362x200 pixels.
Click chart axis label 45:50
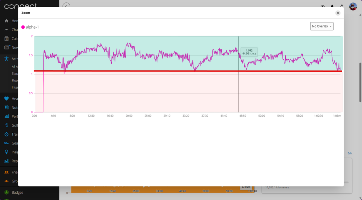pyautogui.click(x=243, y=116)
